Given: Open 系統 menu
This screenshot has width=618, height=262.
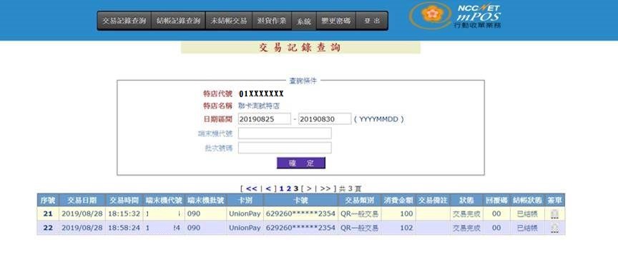Looking at the screenshot, I should click(304, 21).
